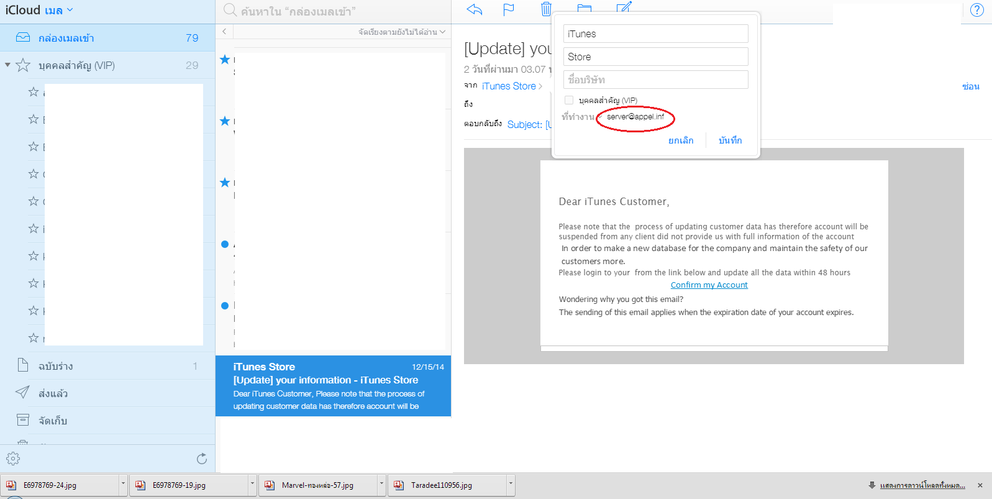Click the Dear iTunes Customer greeting text
Screen dimensions: 992x499
pos(614,201)
